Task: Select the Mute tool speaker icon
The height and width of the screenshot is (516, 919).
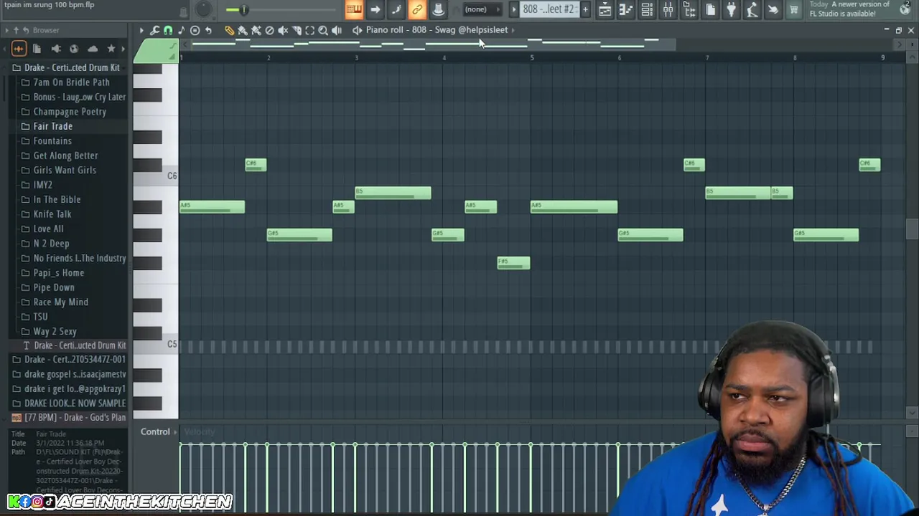Action: tap(283, 30)
